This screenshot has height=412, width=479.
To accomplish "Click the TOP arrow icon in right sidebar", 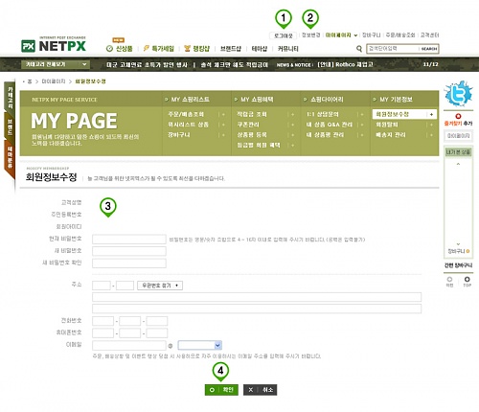I will [x=467, y=279].
